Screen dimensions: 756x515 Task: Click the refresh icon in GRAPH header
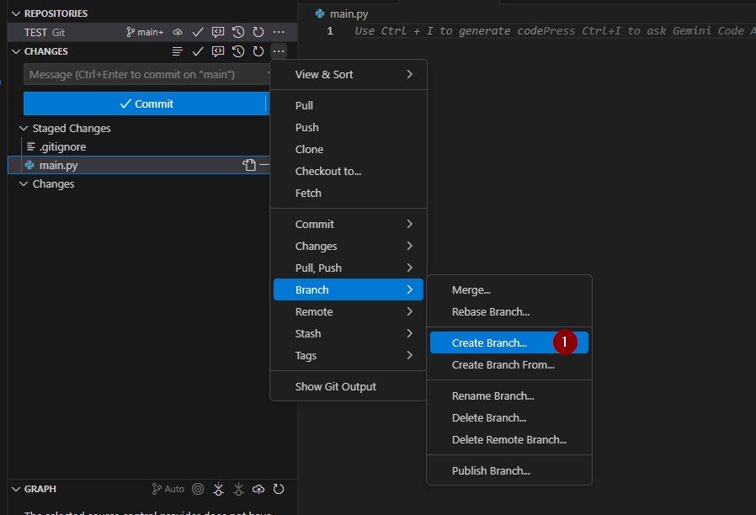pos(279,489)
